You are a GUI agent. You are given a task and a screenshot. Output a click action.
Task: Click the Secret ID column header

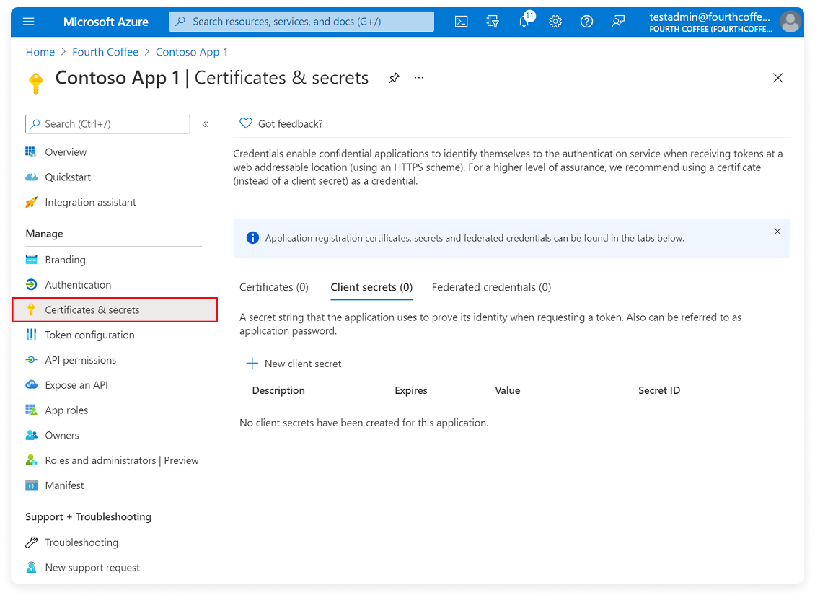(659, 390)
